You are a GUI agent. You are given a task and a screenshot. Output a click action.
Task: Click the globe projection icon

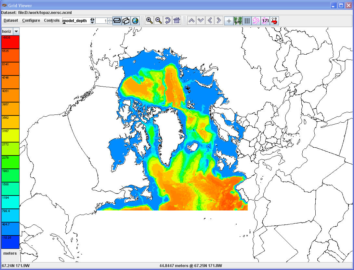135,20
